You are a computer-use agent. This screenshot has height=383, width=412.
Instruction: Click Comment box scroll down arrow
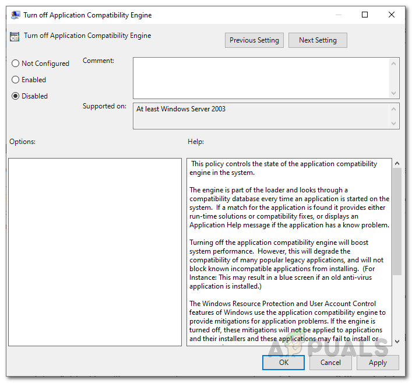pos(393,93)
